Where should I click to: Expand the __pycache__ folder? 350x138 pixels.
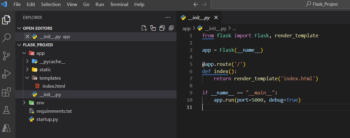pyautogui.click(x=27, y=61)
